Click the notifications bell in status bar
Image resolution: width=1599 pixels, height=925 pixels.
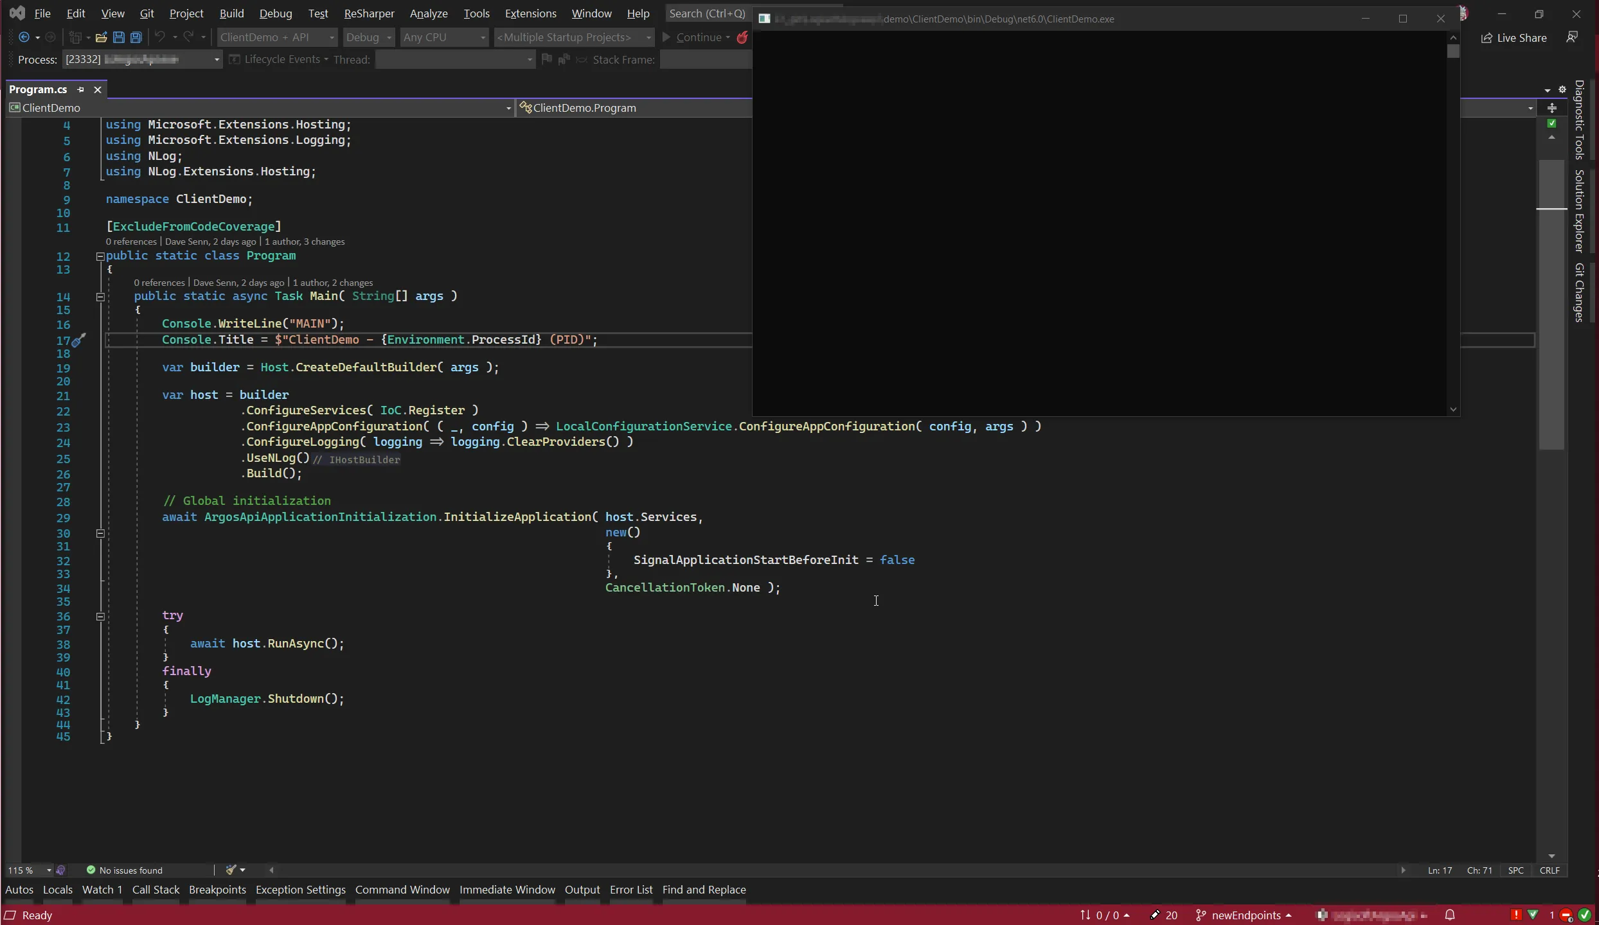1450,915
